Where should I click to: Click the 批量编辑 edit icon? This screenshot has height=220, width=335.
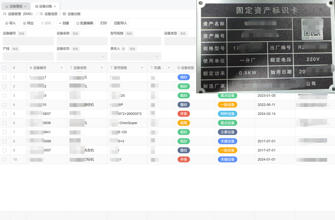77,23
